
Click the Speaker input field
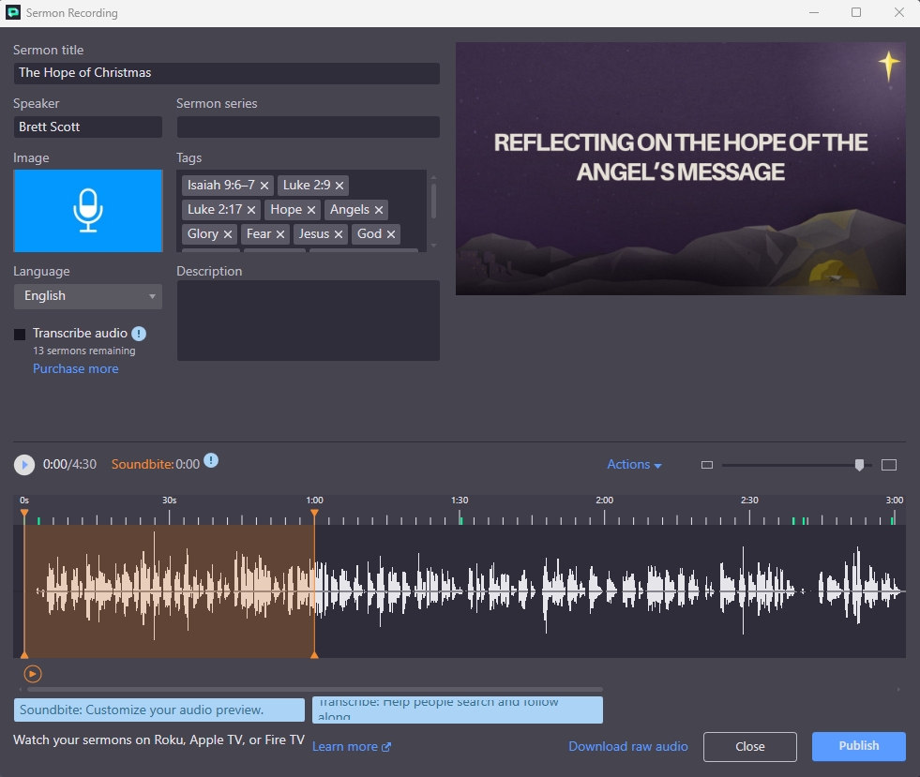88,127
